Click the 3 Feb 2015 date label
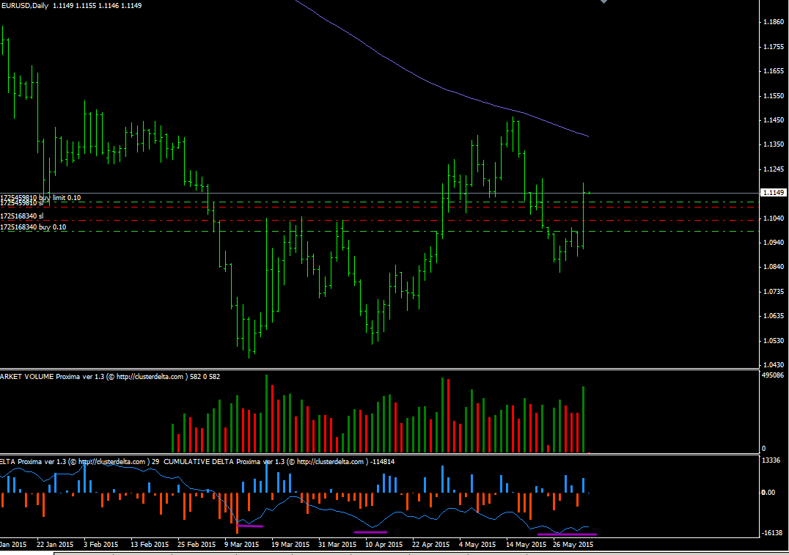The image size is (789, 555). coord(100,545)
